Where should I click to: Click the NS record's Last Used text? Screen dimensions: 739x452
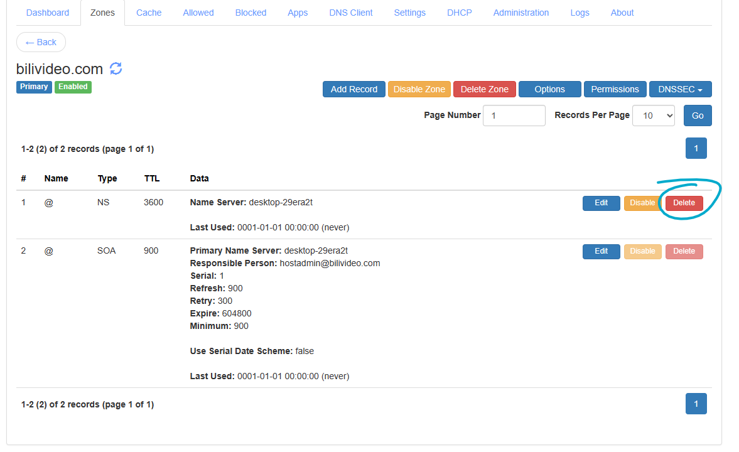(269, 228)
